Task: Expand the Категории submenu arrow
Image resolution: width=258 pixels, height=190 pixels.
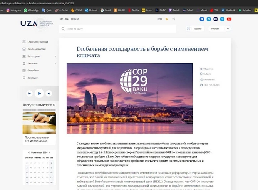Action: click(55, 56)
